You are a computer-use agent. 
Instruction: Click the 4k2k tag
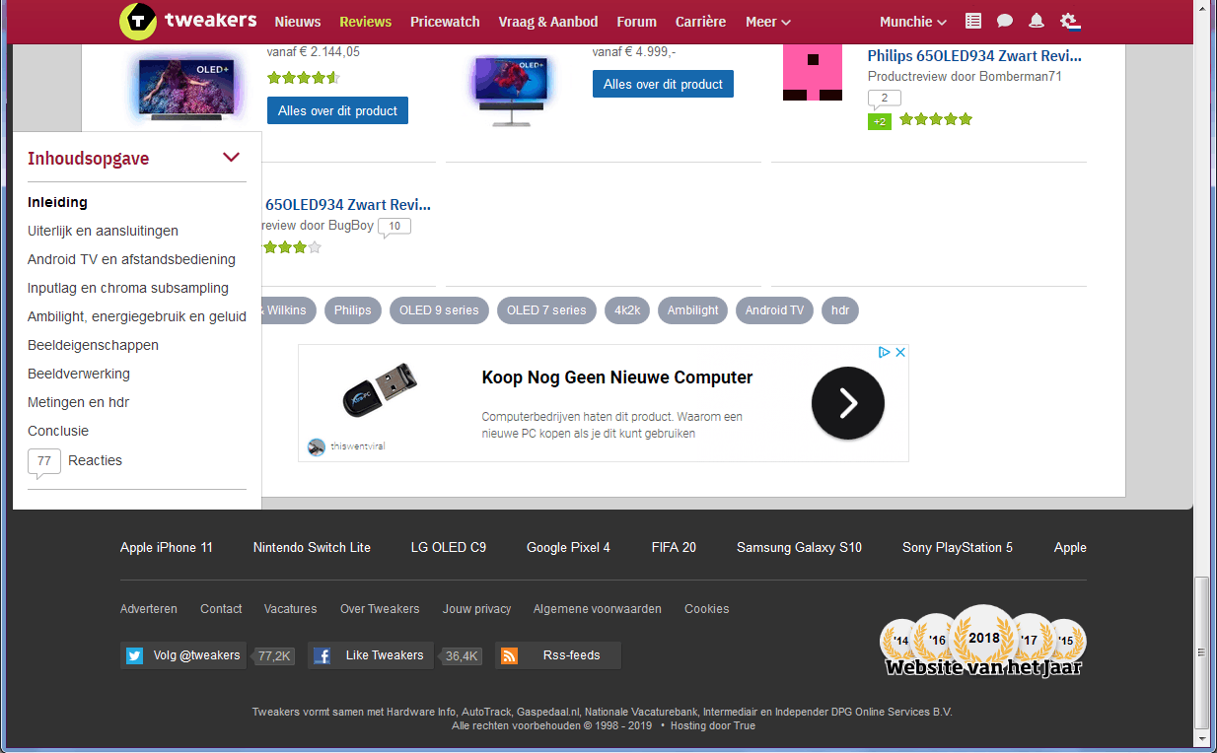tap(627, 310)
